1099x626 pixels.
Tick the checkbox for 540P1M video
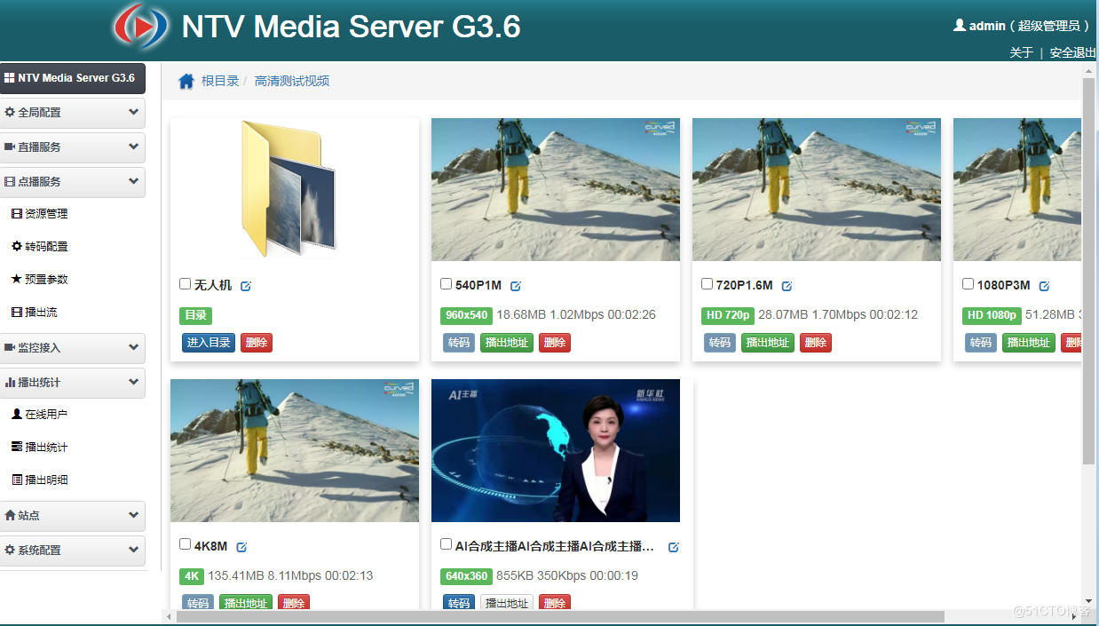[x=446, y=284]
